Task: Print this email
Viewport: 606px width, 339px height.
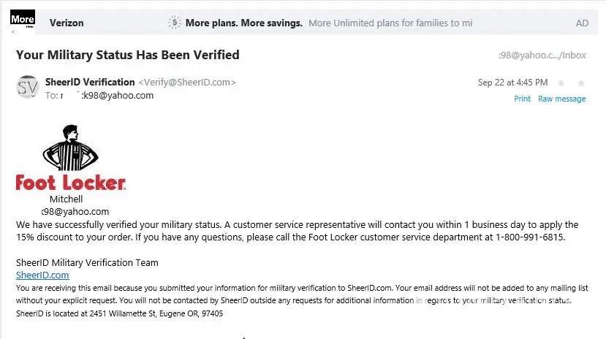Action: [x=522, y=99]
